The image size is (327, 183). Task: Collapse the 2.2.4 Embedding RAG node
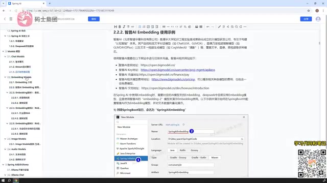[7, 108]
